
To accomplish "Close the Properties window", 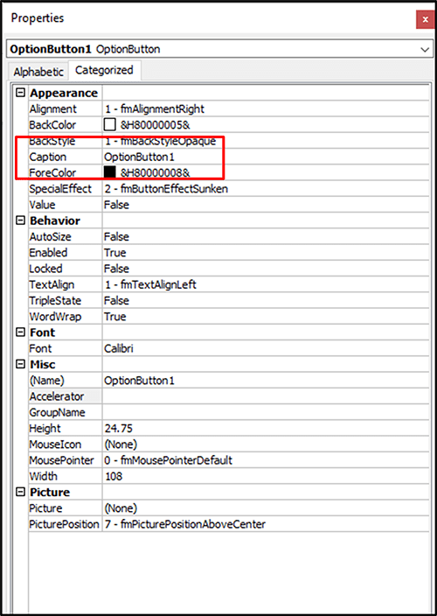I will [425, 19].
